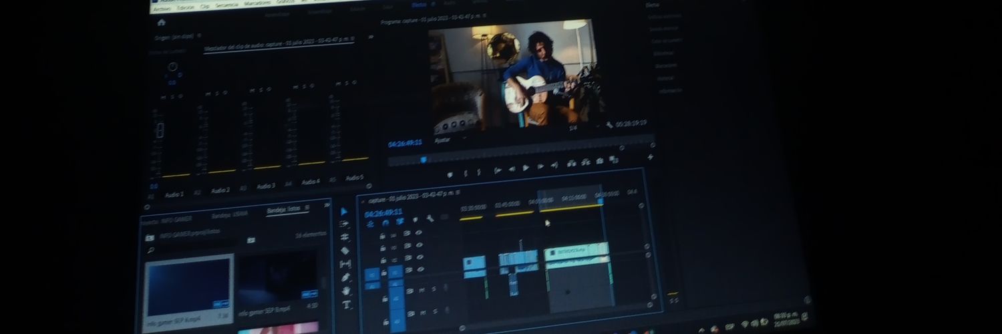Select the Ripple Edit tool
The width and height of the screenshot is (1002, 334).
coord(345,238)
